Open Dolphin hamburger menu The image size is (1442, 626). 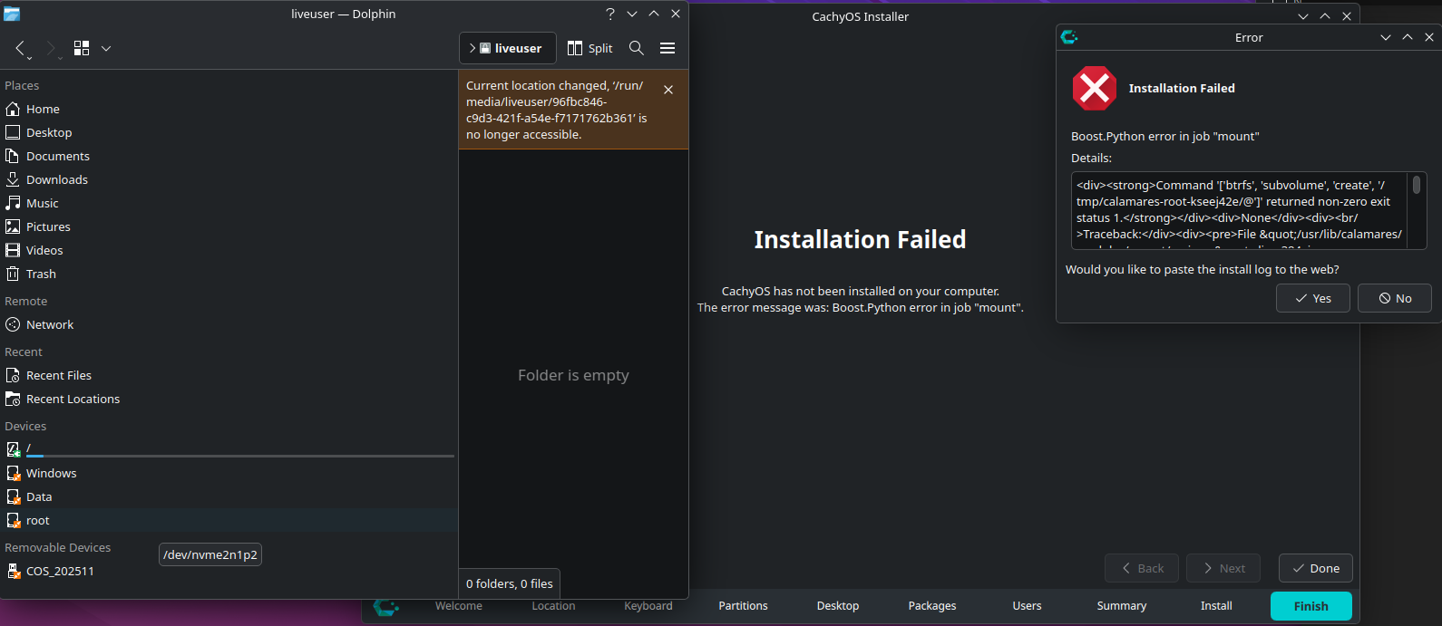667,48
